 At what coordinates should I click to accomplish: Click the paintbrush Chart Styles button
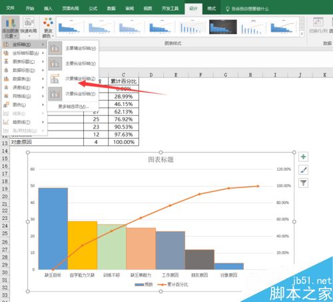(x=303, y=170)
